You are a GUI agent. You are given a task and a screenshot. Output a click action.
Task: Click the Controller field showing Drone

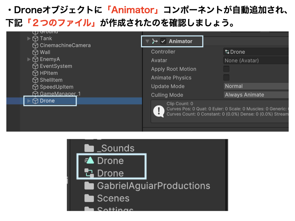(256, 52)
